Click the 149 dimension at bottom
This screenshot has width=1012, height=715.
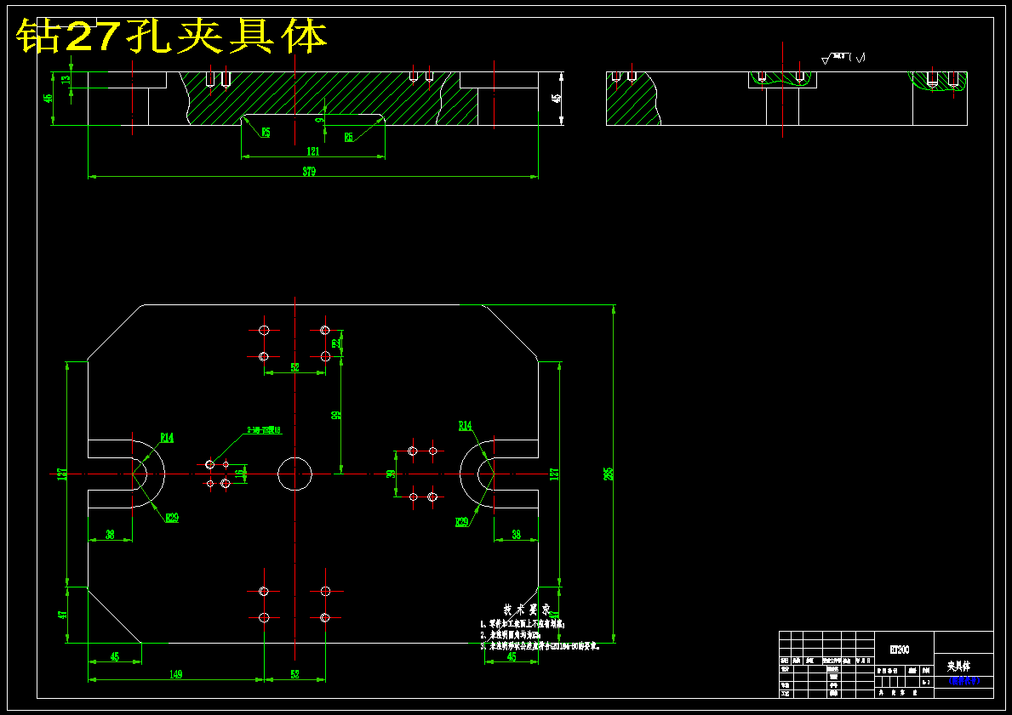[x=175, y=674]
